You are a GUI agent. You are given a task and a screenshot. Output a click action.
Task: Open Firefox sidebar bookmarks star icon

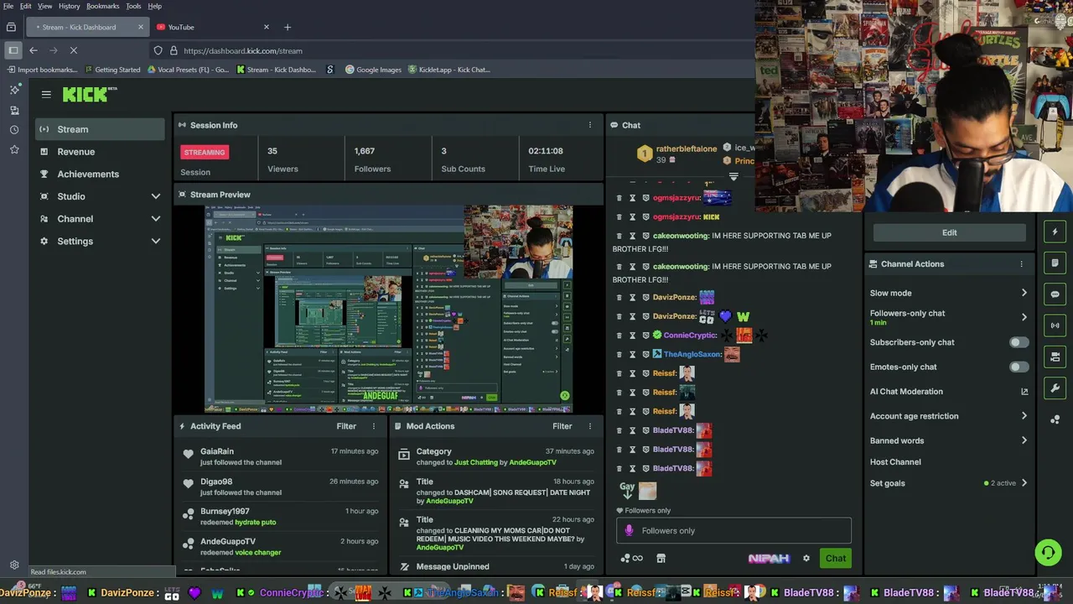point(14,149)
